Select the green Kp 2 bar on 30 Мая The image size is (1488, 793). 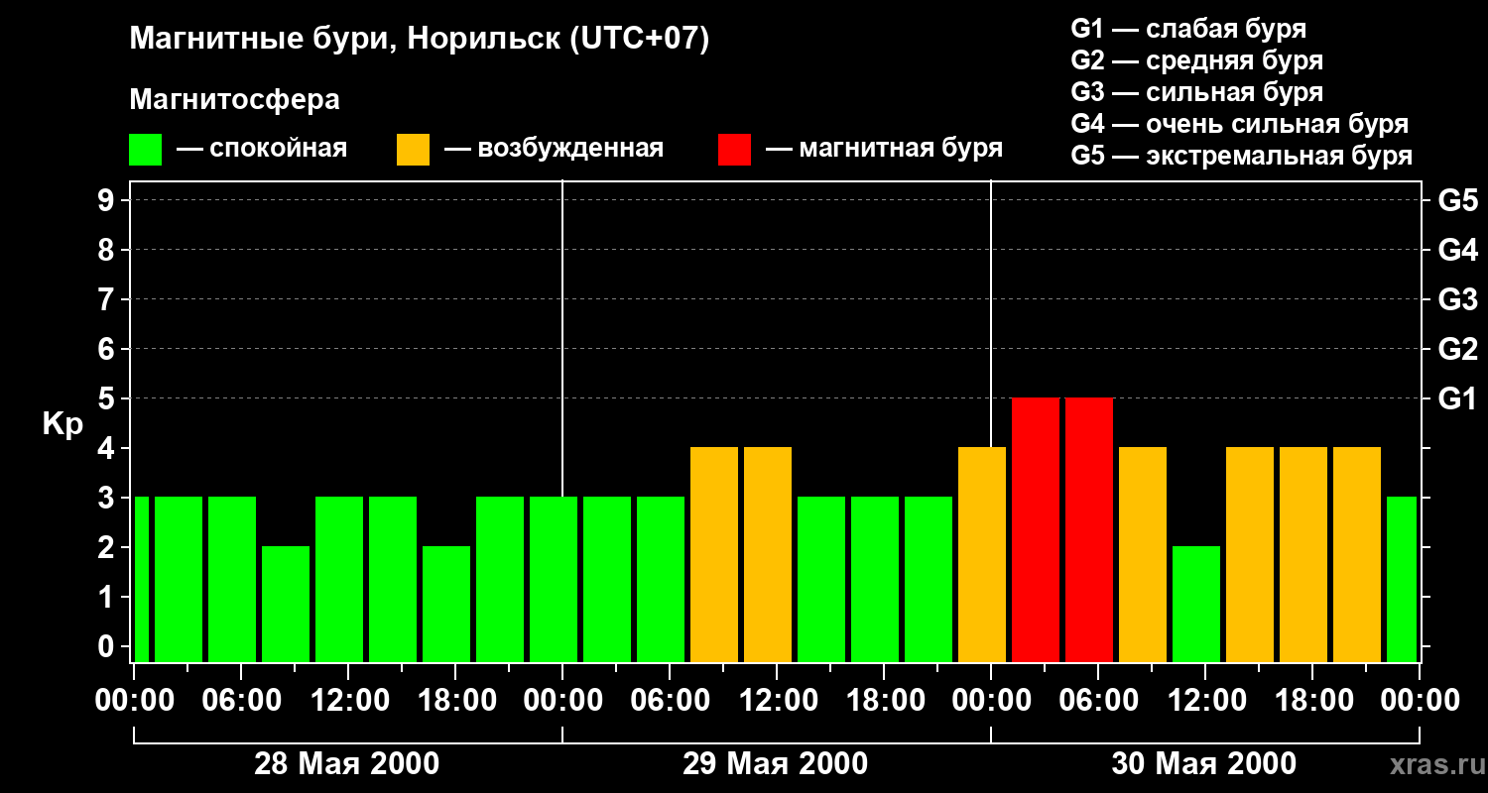pyautogui.click(x=1196, y=604)
